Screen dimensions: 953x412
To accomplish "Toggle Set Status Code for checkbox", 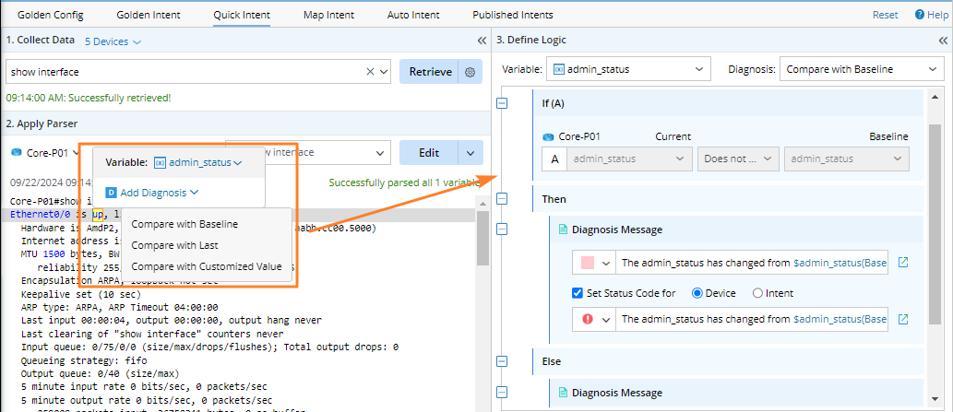I will click(x=578, y=293).
